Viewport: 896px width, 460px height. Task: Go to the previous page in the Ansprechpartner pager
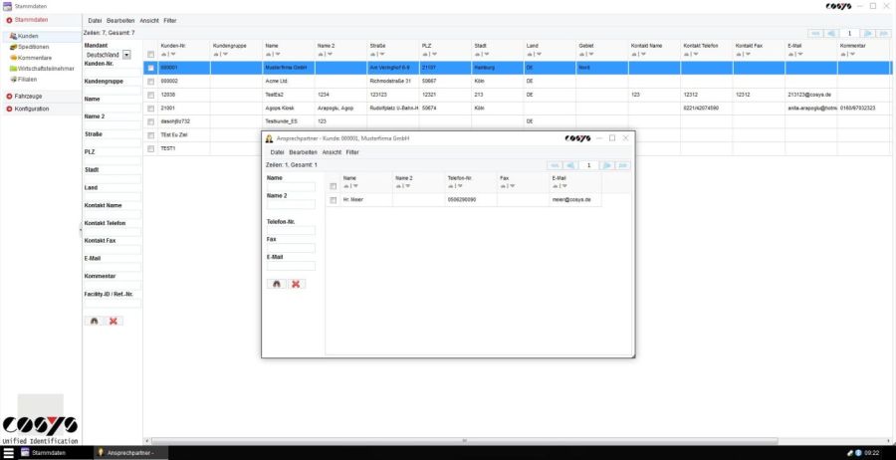tap(569, 165)
